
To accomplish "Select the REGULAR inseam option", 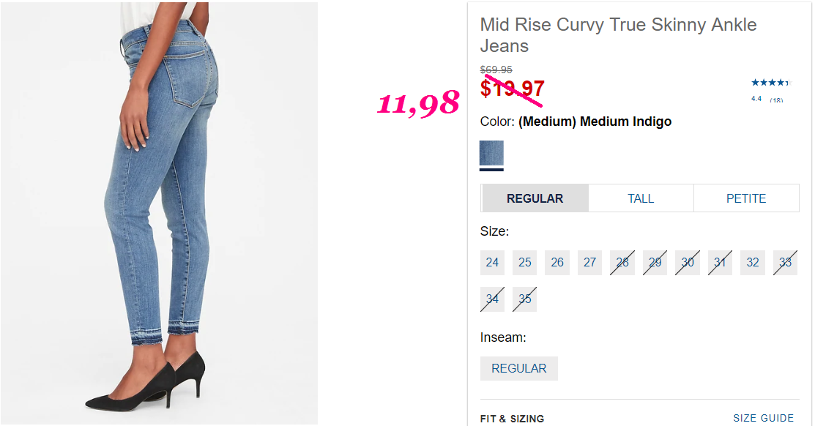I will click(519, 368).
